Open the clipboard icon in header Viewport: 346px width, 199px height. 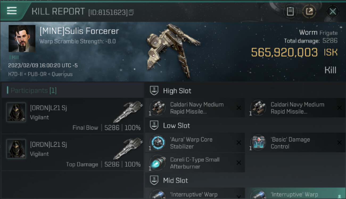290,11
